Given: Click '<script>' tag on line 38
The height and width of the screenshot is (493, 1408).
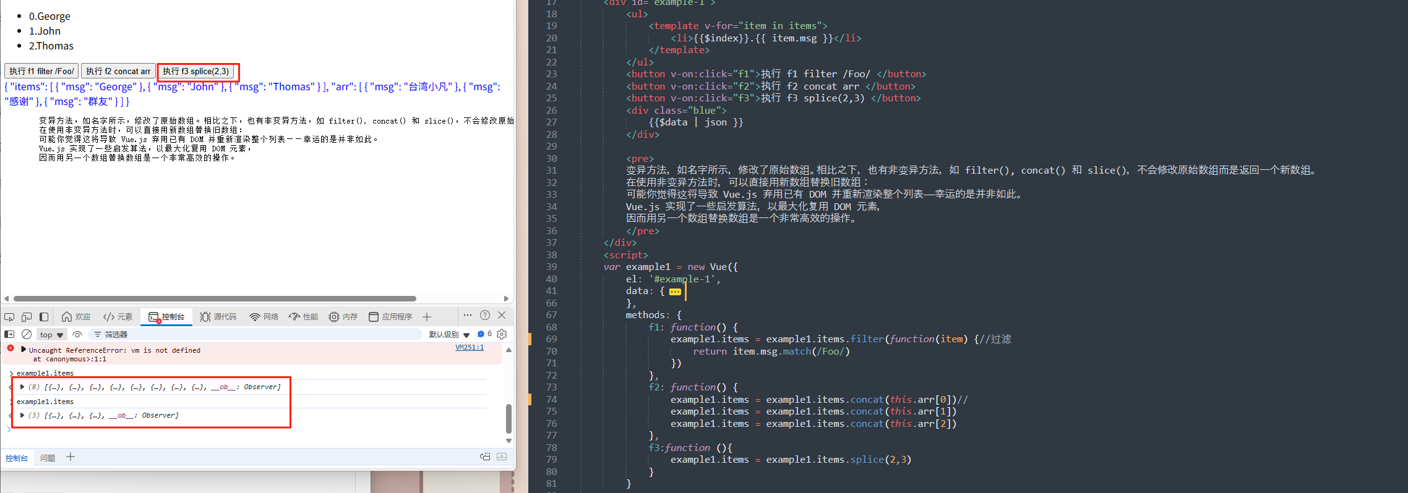Looking at the screenshot, I should point(625,255).
